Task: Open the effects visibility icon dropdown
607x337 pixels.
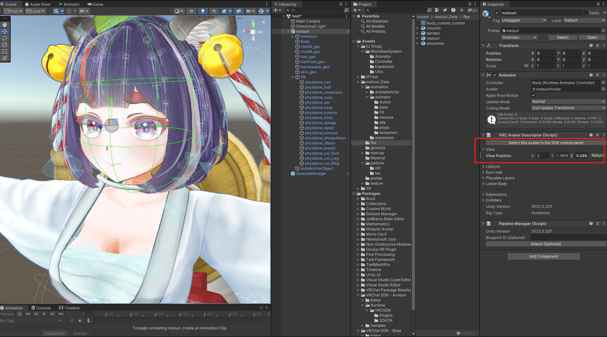Action: click(230, 11)
